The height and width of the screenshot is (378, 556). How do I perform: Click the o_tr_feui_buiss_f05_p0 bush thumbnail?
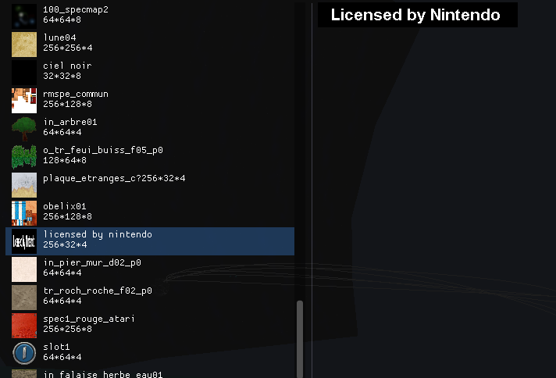pyautogui.click(x=24, y=157)
